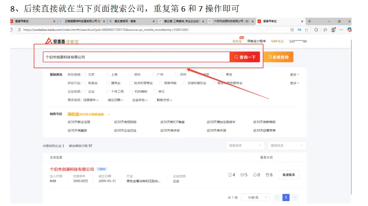Image resolution: width=368 pixels, height=206 pixels.
Task: Open the 个旧市创源科技有限公司 result link
Action: (72, 169)
